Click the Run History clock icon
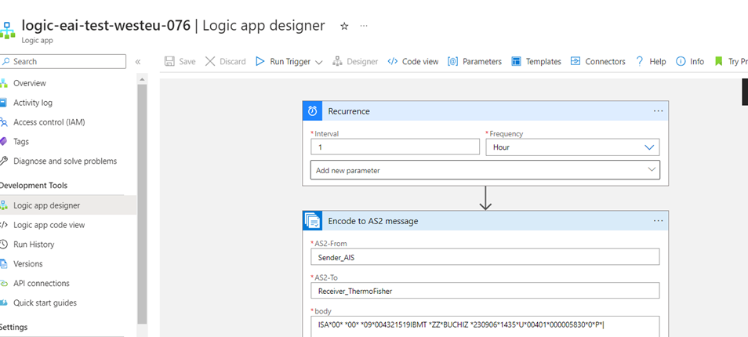 coord(3,244)
